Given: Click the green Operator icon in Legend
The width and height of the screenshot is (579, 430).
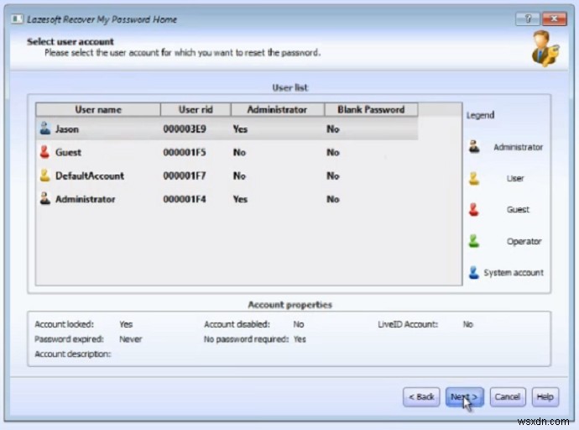Looking at the screenshot, I should [x=474, y=241].
